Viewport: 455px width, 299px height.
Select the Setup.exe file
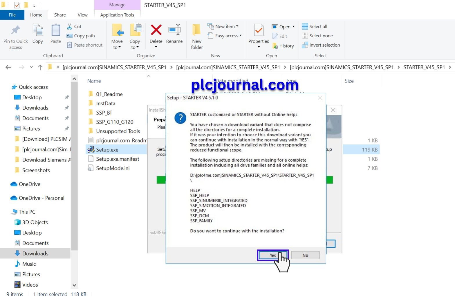coord(107,150)
